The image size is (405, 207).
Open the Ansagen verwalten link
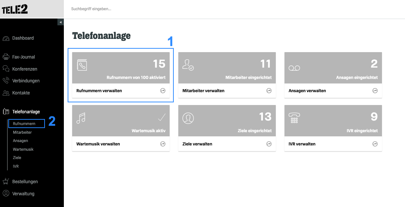(x=307, y=91)
